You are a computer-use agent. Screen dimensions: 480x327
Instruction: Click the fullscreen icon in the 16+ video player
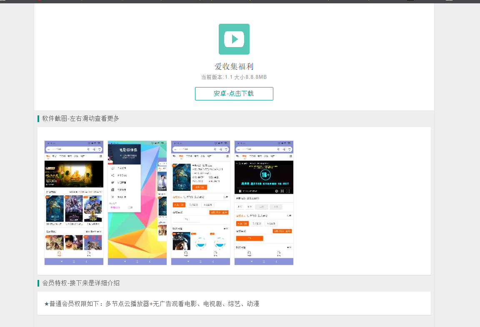pos(288,191)
